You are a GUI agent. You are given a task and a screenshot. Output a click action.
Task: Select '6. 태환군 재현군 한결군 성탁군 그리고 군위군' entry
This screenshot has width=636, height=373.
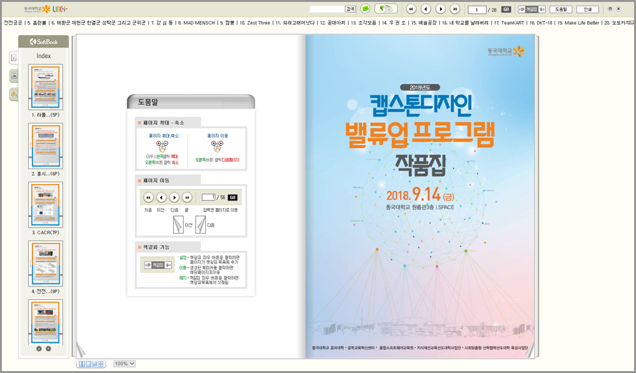click(98, 23)
